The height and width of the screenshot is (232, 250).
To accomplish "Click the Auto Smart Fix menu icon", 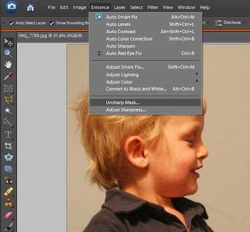I will click(x=99, y=17).
